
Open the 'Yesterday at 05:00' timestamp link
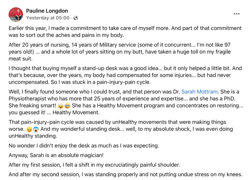point(48,18)
